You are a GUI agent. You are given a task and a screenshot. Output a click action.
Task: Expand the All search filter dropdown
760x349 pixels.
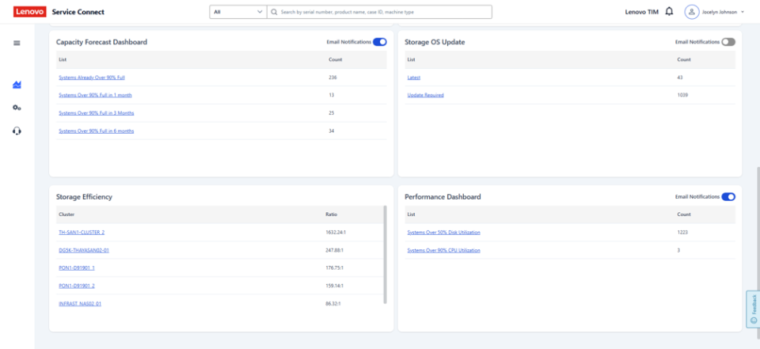[237, 12]
